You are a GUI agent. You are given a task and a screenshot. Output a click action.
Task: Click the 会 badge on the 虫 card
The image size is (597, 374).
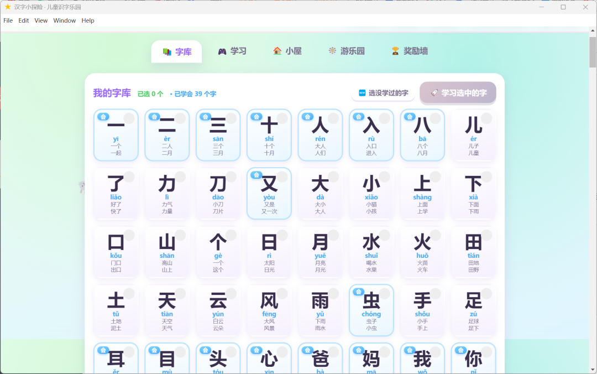pos(358,292)
